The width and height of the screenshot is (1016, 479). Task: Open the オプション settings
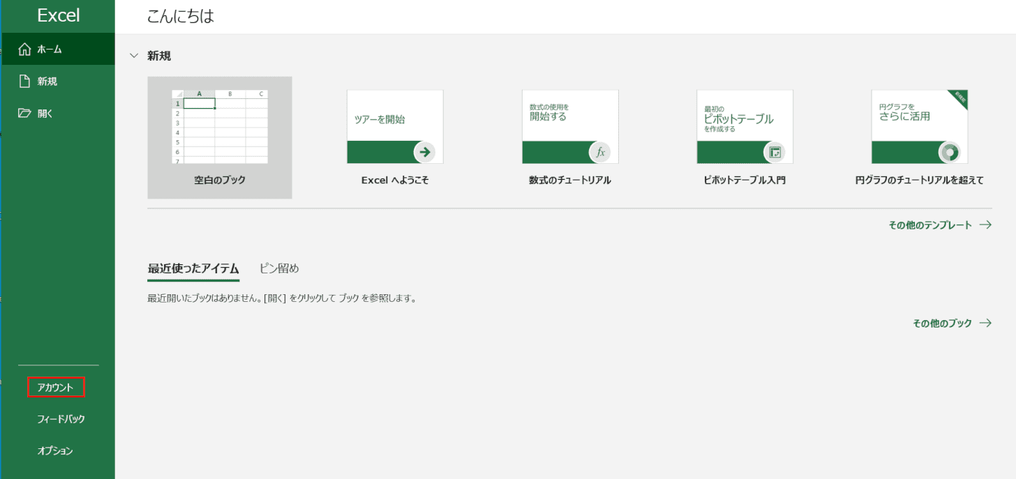pos(55,451)
